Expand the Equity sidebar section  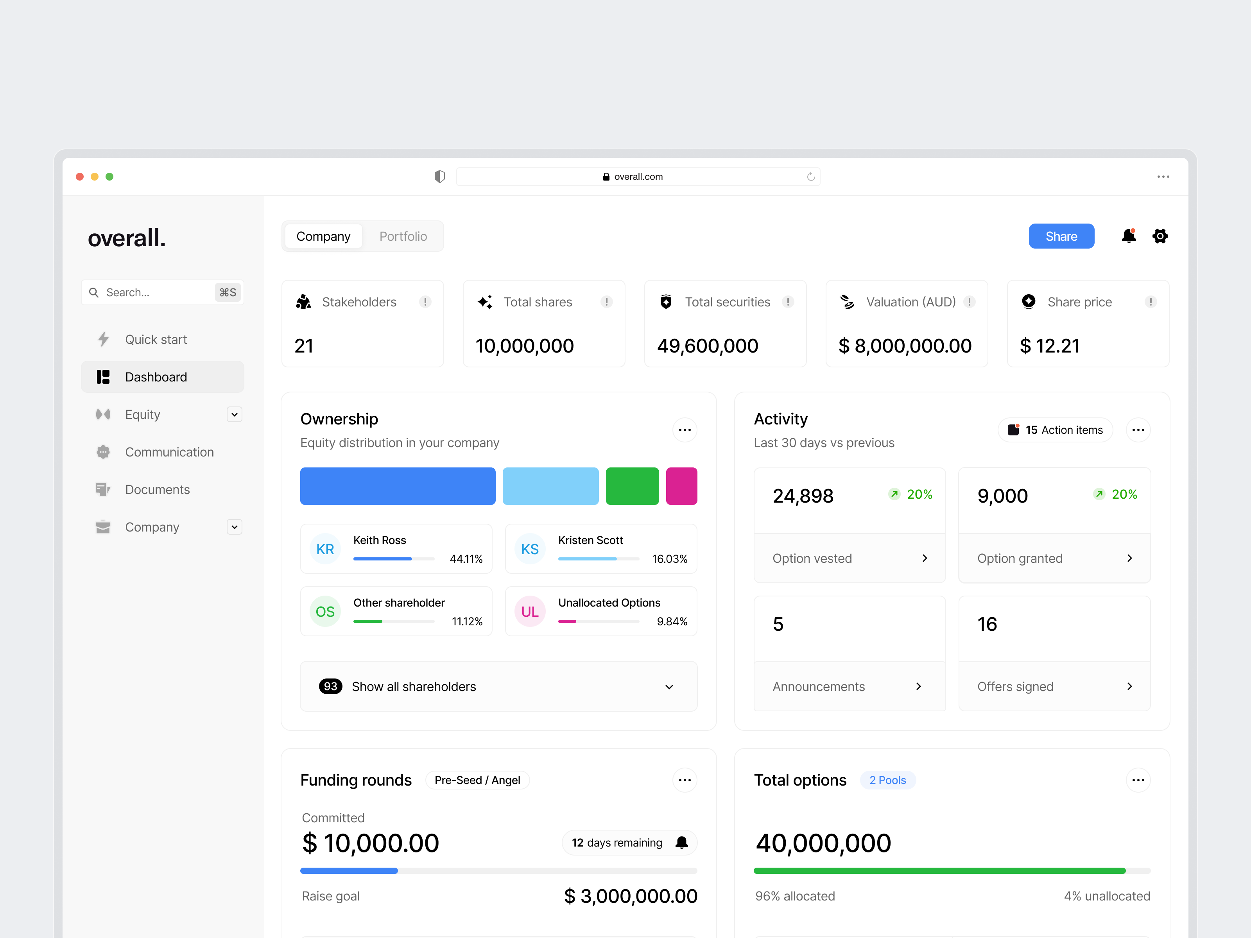coord(234,414)
